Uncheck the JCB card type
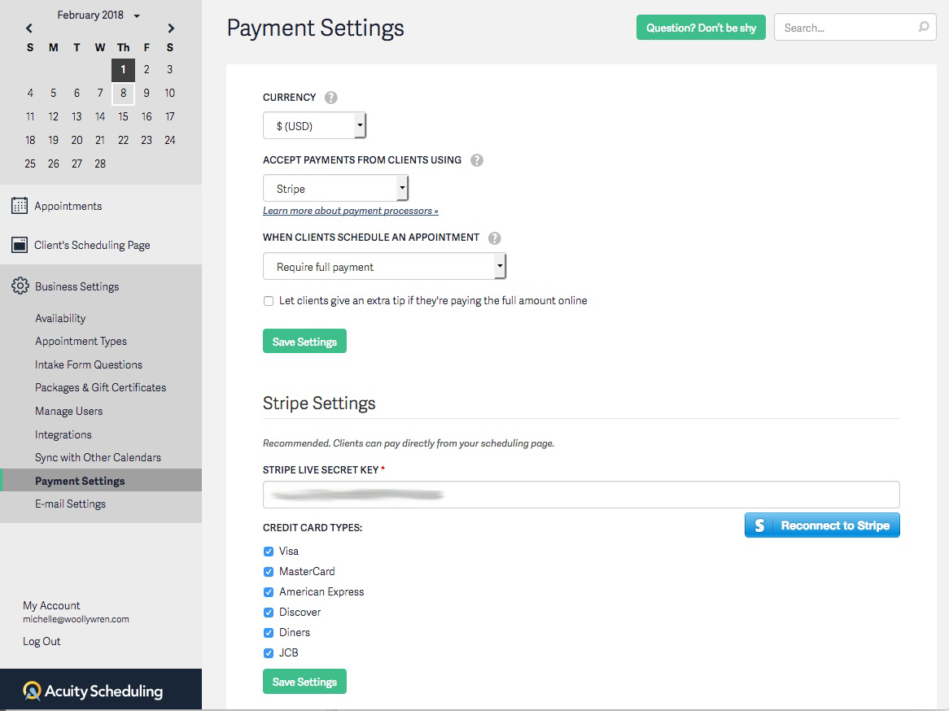Image resolution: width=949 pixels, height=711 pixels. coord(269,653)
